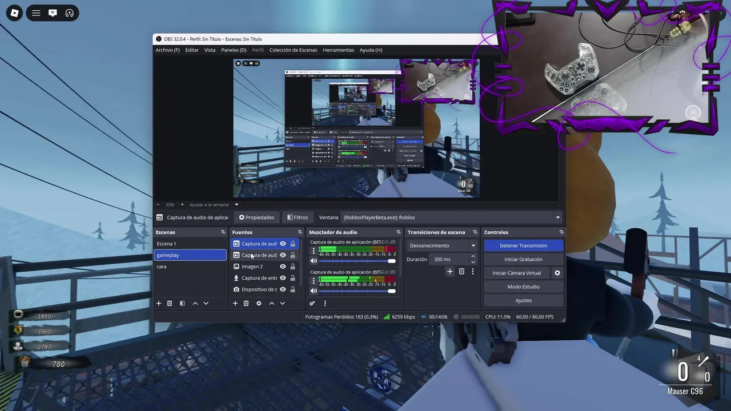
Task: Open the Vista menu
Action: pyautogui.click(x=210, y=50)
